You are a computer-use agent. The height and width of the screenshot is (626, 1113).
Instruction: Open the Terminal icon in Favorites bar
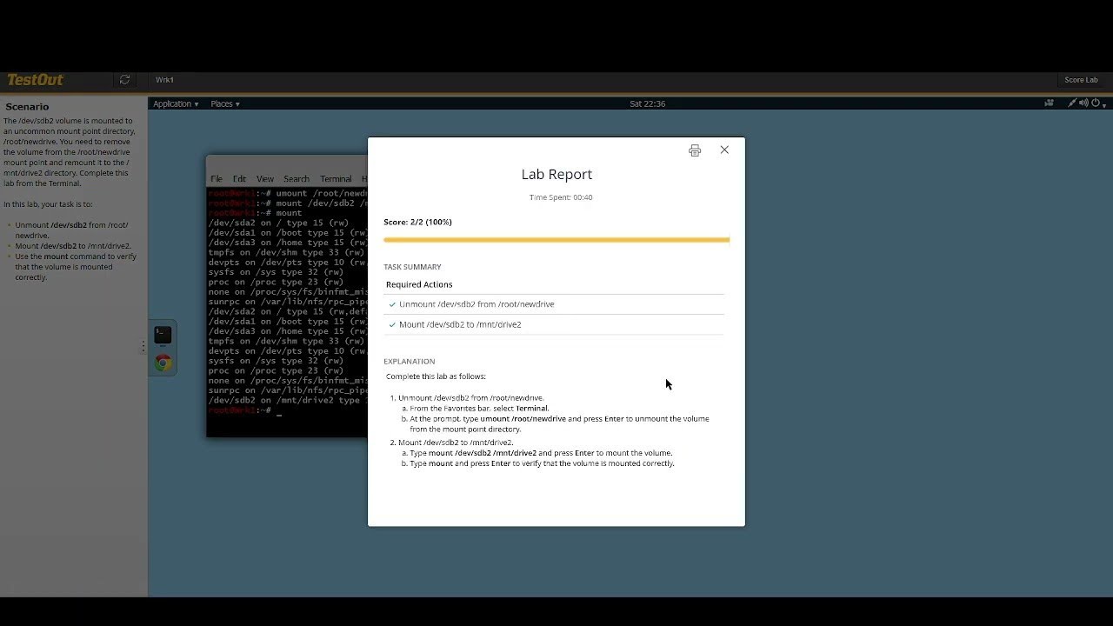(163, 335)
